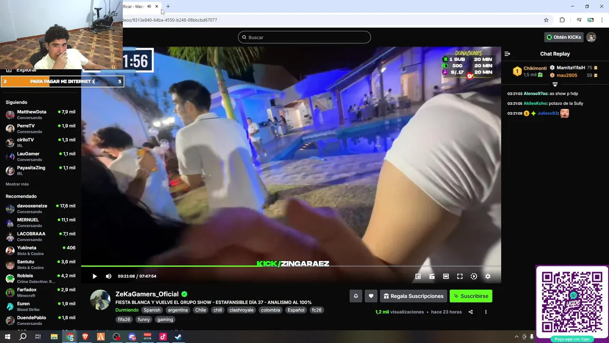Image resolution: width=609 pixels, height=343 pixels.
Task: Open Farfadox Minecraft channel
Action: coord(40,293)
